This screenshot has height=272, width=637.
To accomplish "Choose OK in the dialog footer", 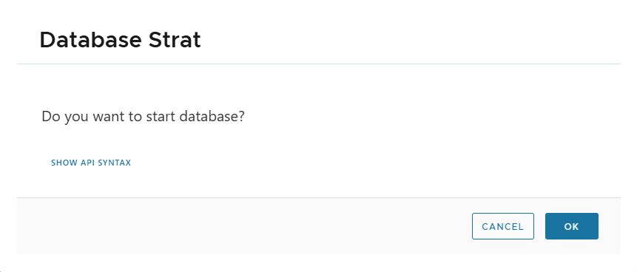I will click(572, 226).
